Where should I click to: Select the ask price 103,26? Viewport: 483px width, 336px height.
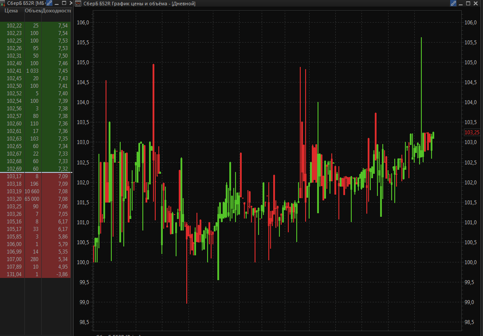coord(14,215)
